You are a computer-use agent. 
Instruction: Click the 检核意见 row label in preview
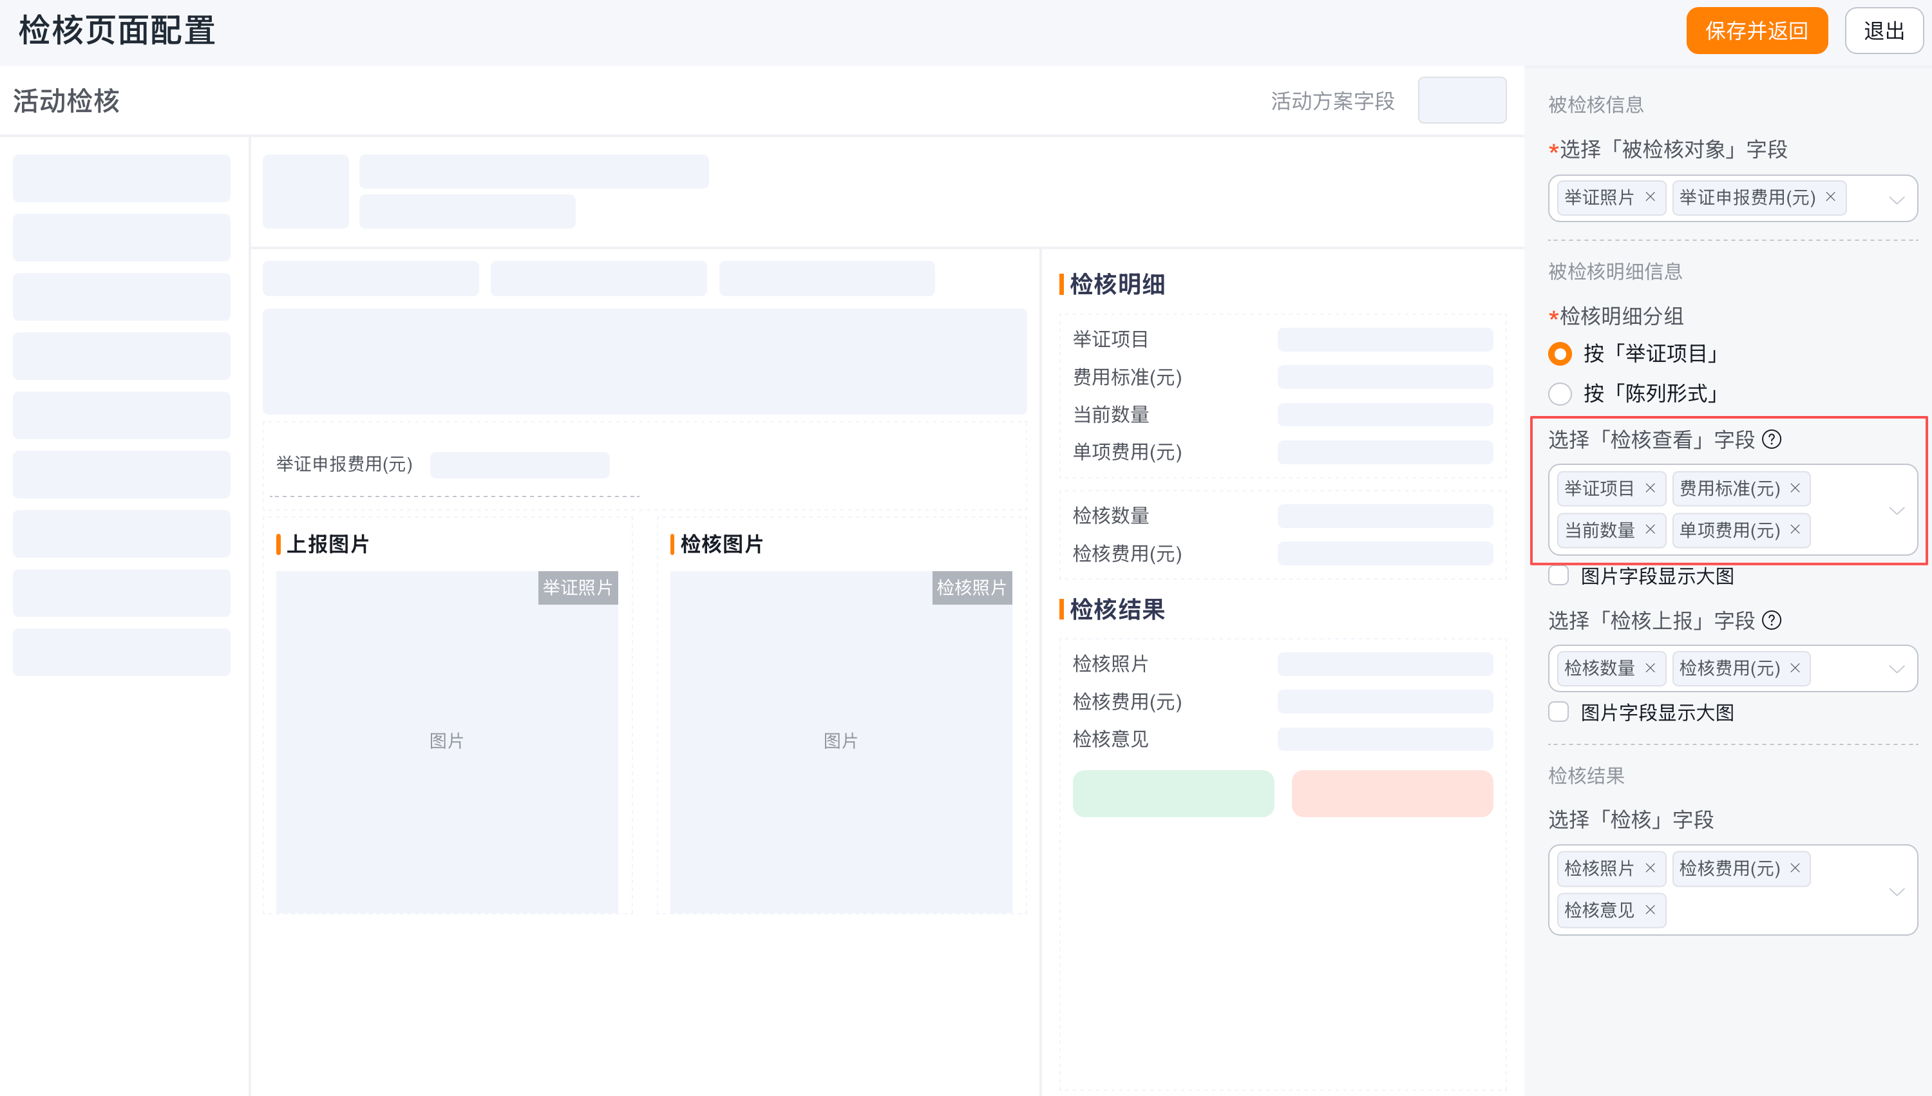[x=1110, y=739]
